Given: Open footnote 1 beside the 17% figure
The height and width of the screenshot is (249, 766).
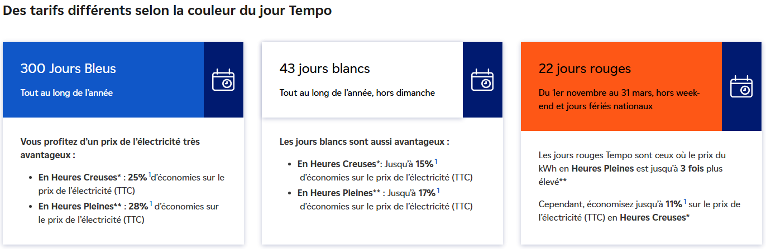Looking at the screenshot, I should [x=438, y=191].
